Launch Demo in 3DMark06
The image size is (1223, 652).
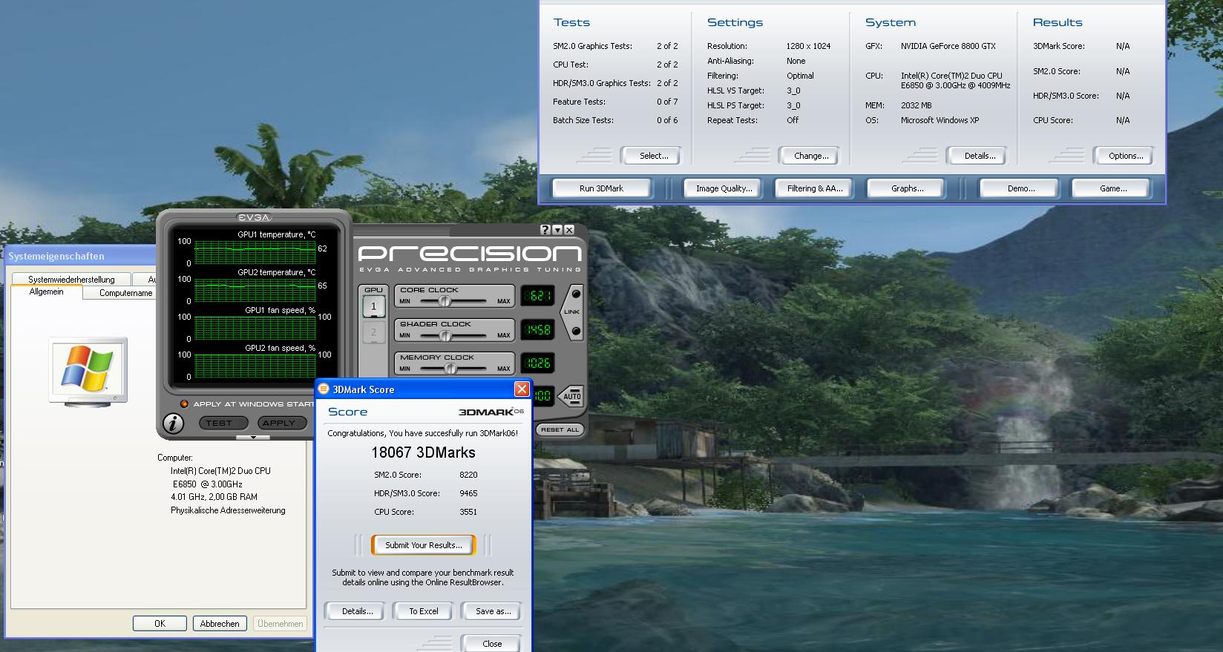click(1020, 188)
